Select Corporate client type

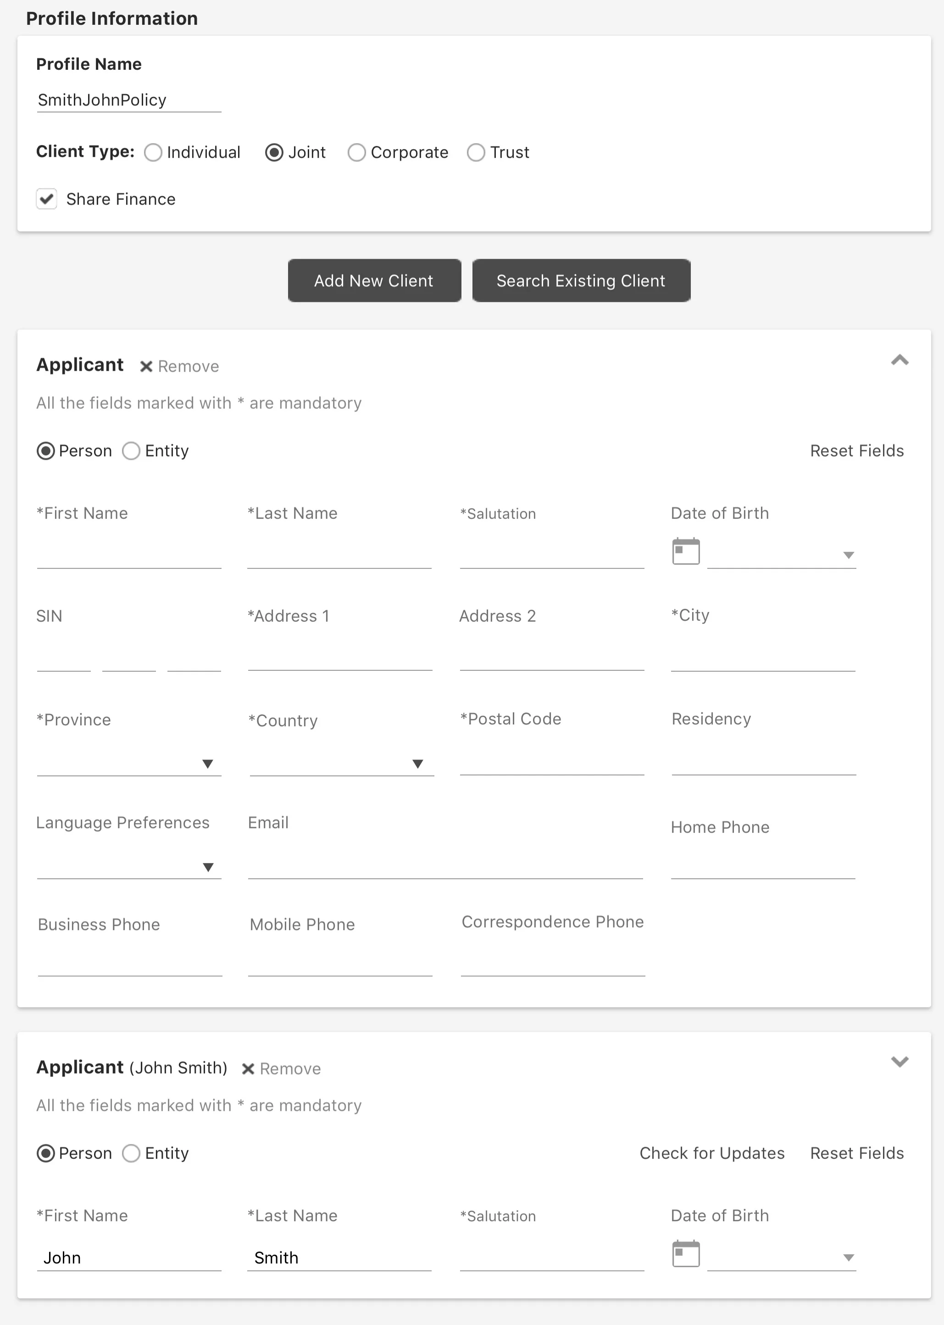pos(356,152)
